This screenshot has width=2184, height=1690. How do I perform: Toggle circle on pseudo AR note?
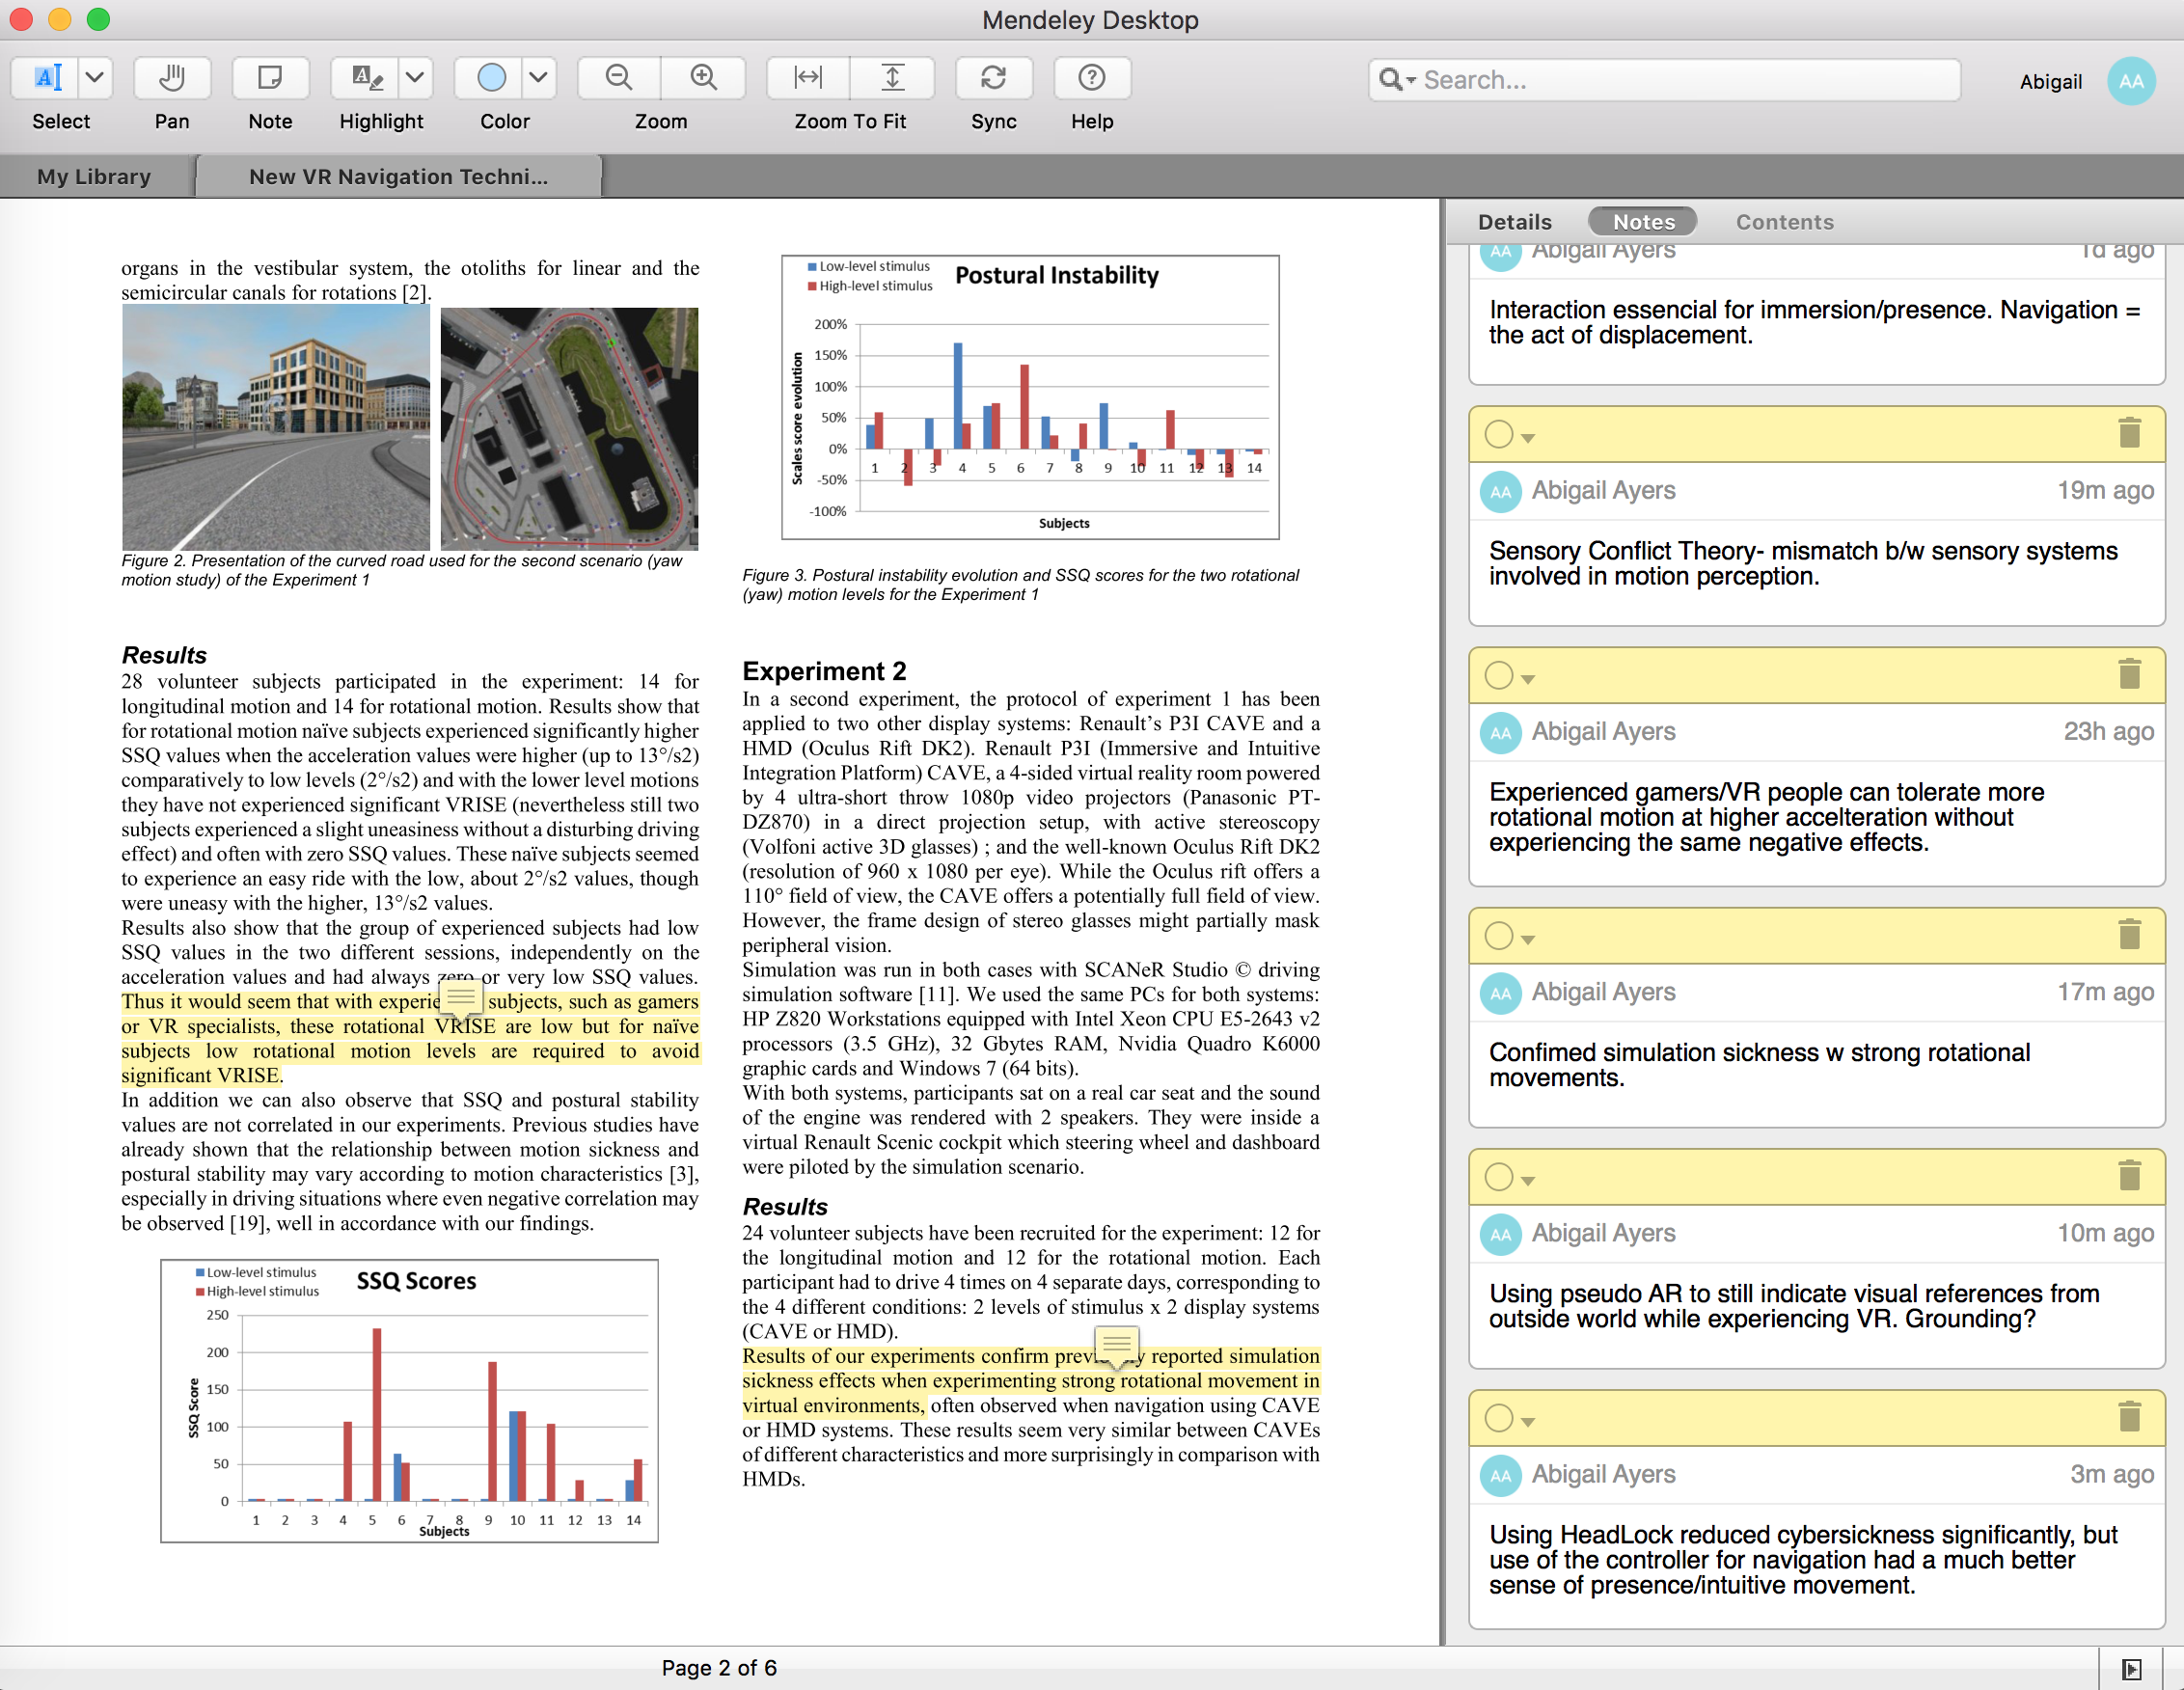[x=1498, y=1177]
